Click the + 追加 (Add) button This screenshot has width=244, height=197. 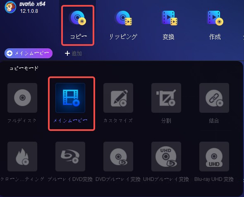click(x=73, y=53)
